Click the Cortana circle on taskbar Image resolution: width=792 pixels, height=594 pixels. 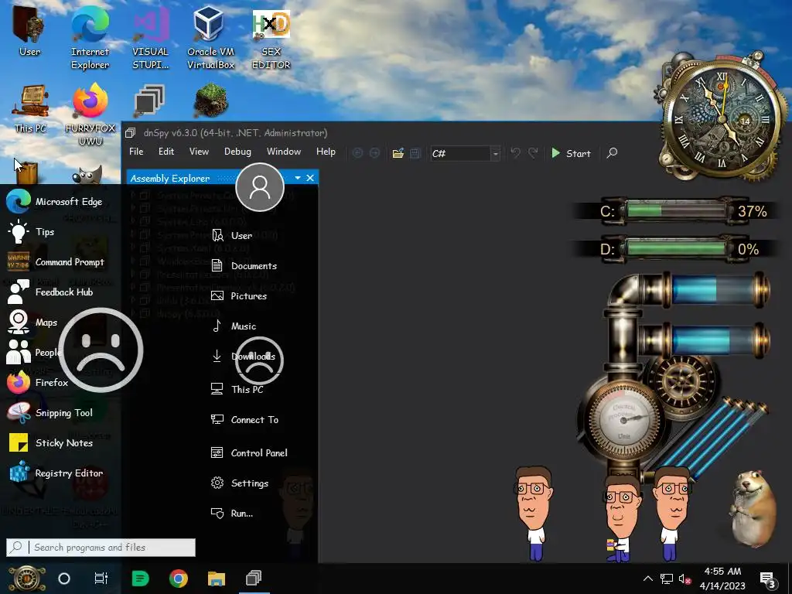click(x=64, y=579)
